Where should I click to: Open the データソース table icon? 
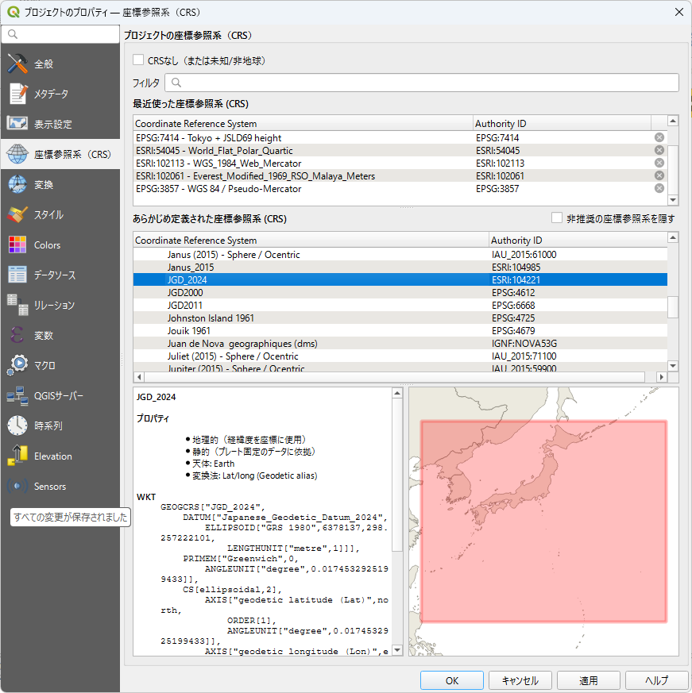pyautogui.click(x=17, y=275)
